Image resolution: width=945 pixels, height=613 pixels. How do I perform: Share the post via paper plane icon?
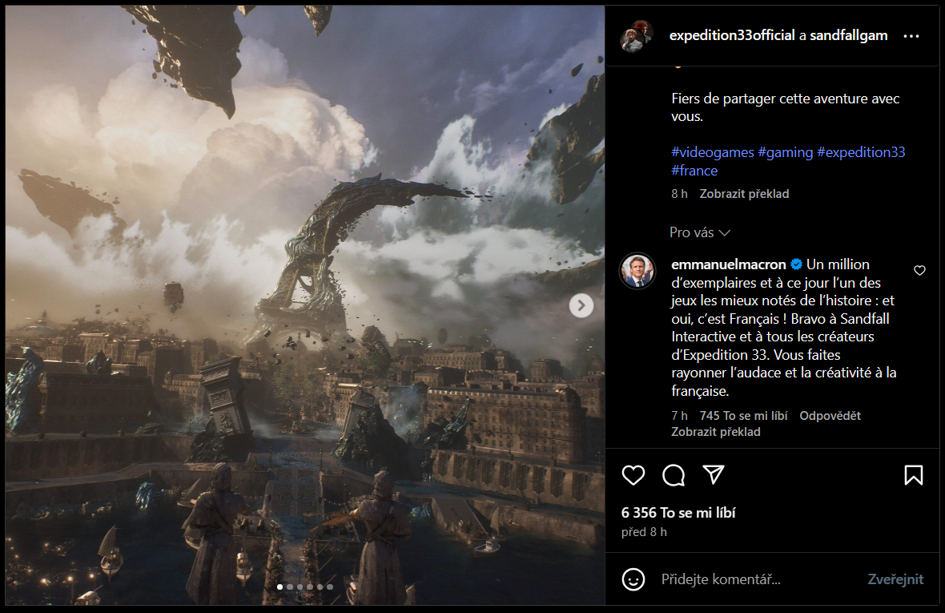pyautogui.click(x=714, y=475)
